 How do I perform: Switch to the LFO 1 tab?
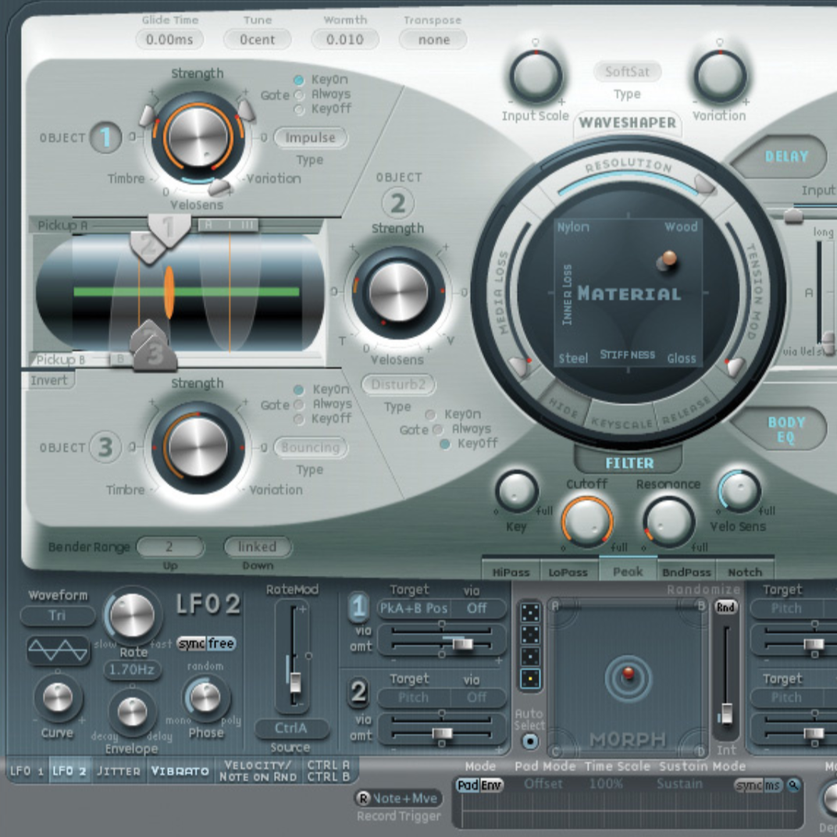point(27,771)
